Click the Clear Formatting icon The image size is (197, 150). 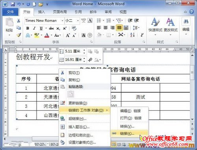coord(74,28)
